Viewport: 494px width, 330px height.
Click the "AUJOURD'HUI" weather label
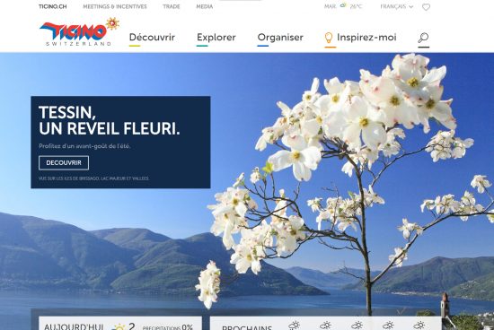[74, 326]
